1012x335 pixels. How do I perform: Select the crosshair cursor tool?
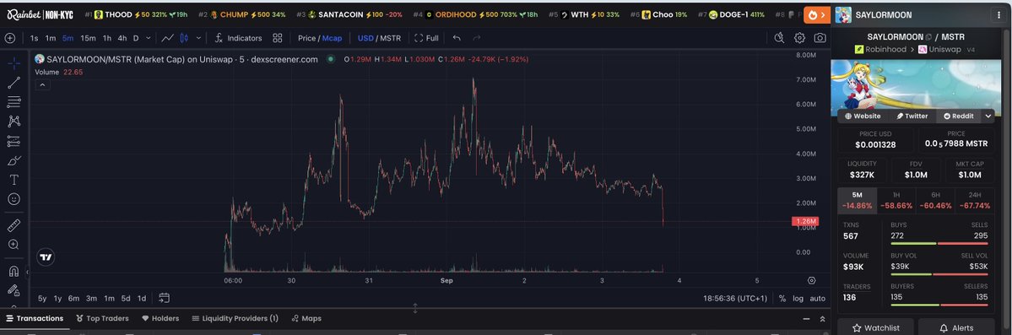click(14, 63)
